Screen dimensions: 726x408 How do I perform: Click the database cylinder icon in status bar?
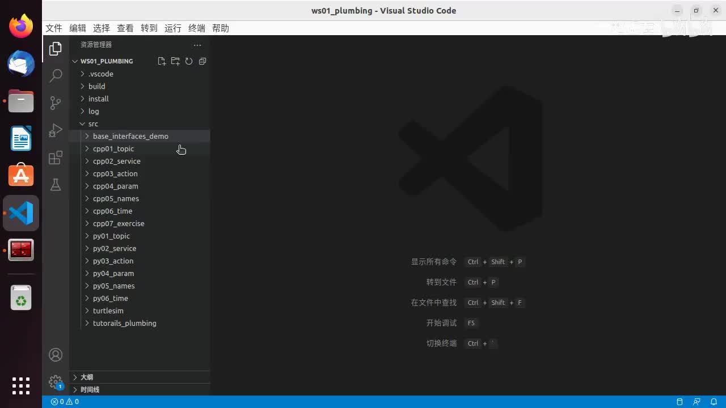[679, 402]
